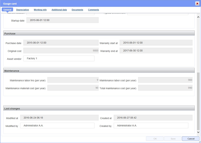Click the Asset vendor field

(59, 58)
